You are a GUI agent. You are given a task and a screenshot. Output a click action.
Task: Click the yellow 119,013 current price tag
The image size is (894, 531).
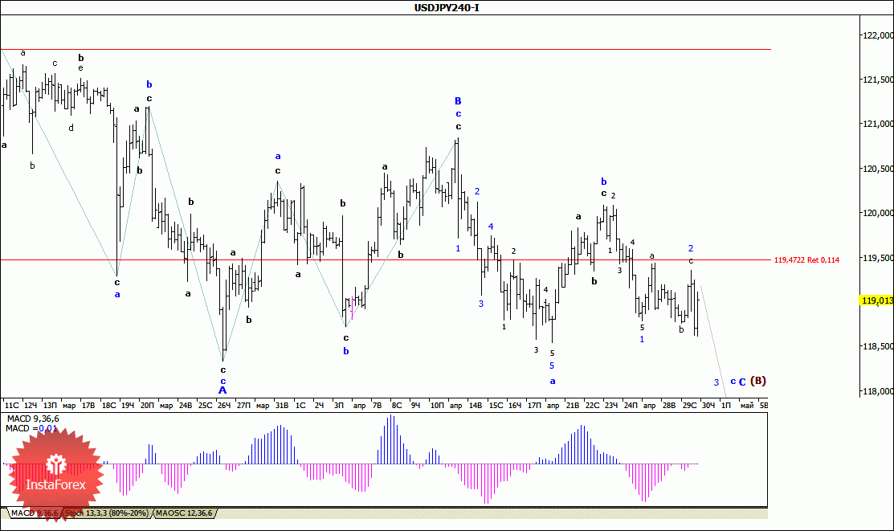[x=877, y=300]
